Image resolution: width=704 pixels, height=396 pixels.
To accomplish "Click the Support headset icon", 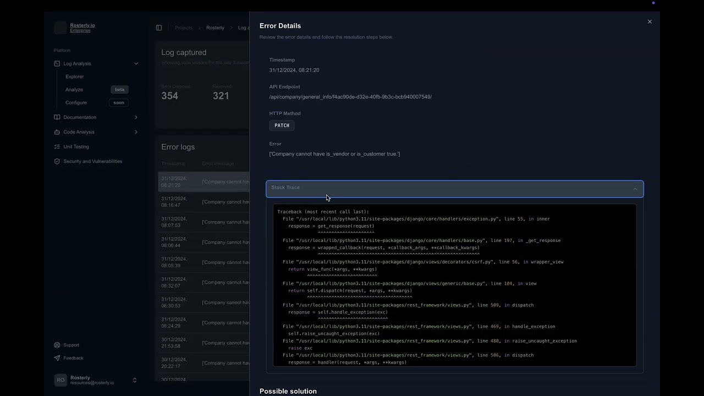I will [57, 345].
